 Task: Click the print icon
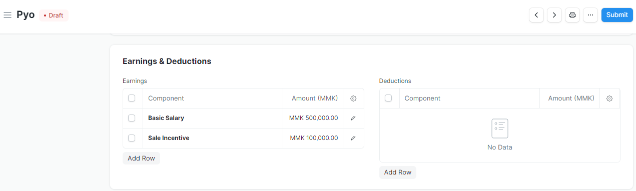point(572,15)
